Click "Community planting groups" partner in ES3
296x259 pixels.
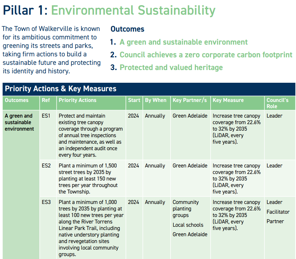[185, 209]
